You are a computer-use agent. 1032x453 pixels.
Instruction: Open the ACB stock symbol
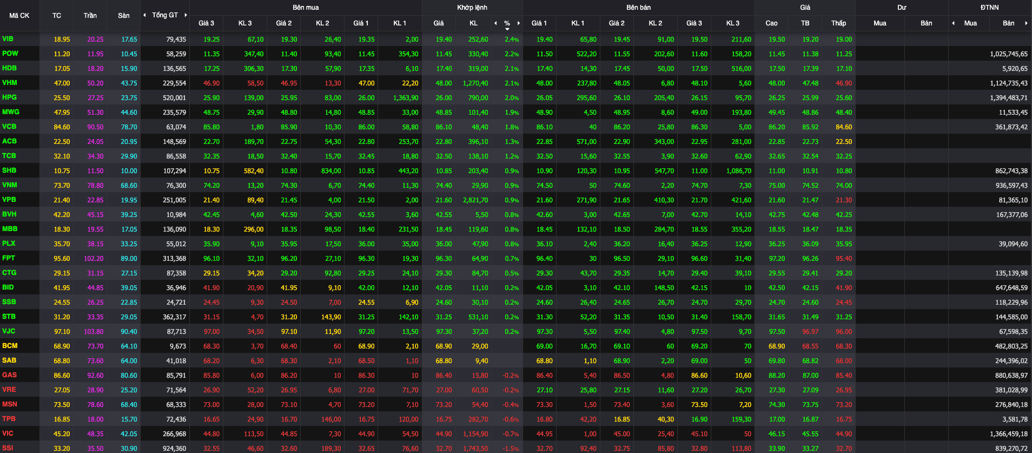pos(10,141)
